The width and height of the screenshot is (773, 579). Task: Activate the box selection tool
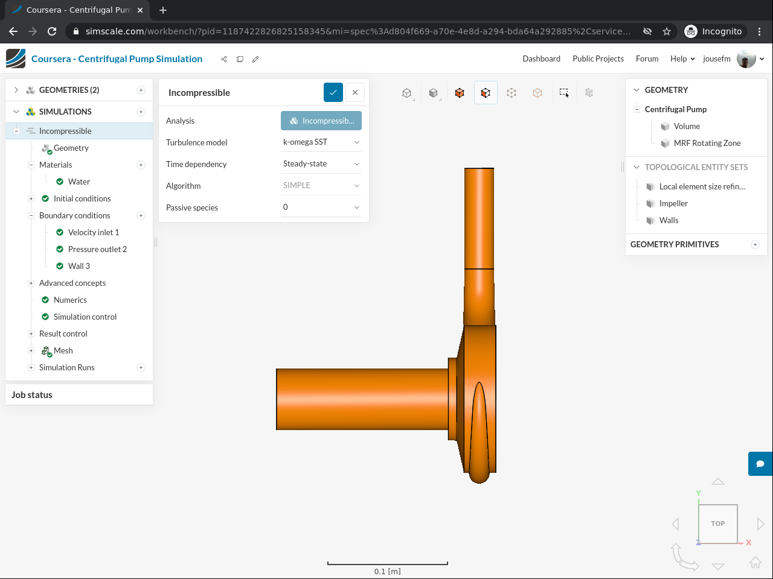pos(563,93)
